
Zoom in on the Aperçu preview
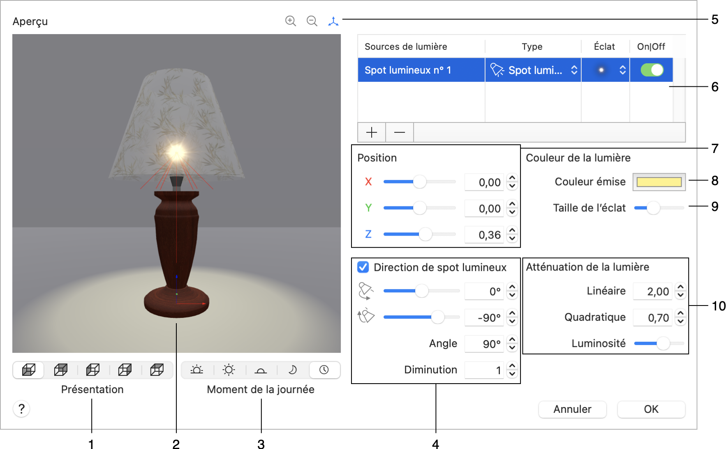(291, 21)
